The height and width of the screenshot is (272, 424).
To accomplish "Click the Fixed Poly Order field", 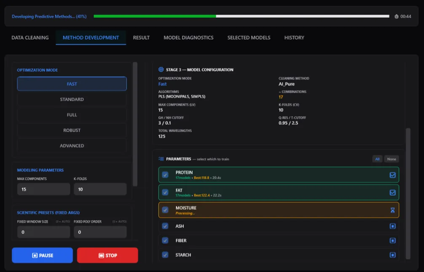I will (100, 232).
